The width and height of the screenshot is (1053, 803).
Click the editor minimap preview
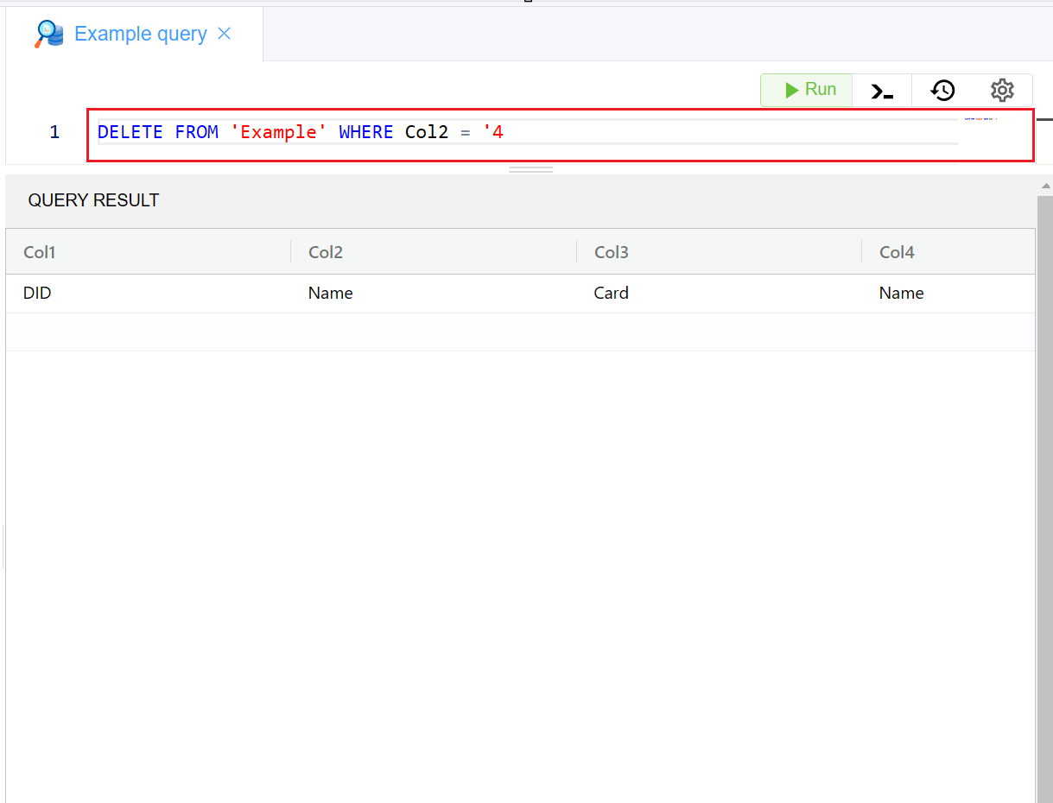[x=980, y=118]
